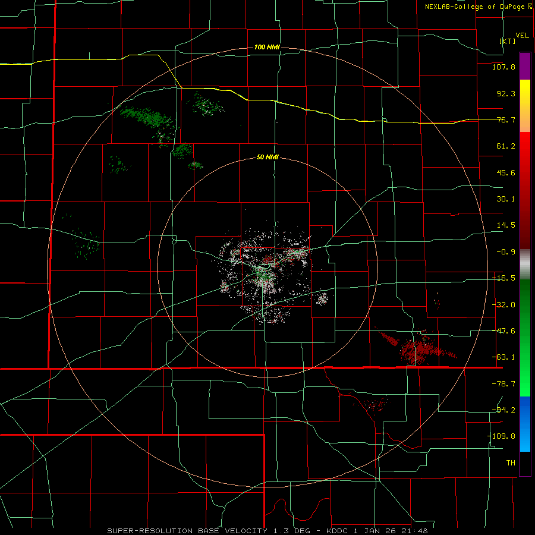The height and width of the screenshot is (535, 535).
Task: Click the yellow-orange segment of velocity color bar
Action: tap(525, 106)
